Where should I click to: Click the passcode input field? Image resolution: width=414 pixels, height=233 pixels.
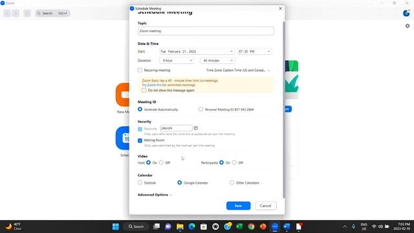[x=176, y=128]
